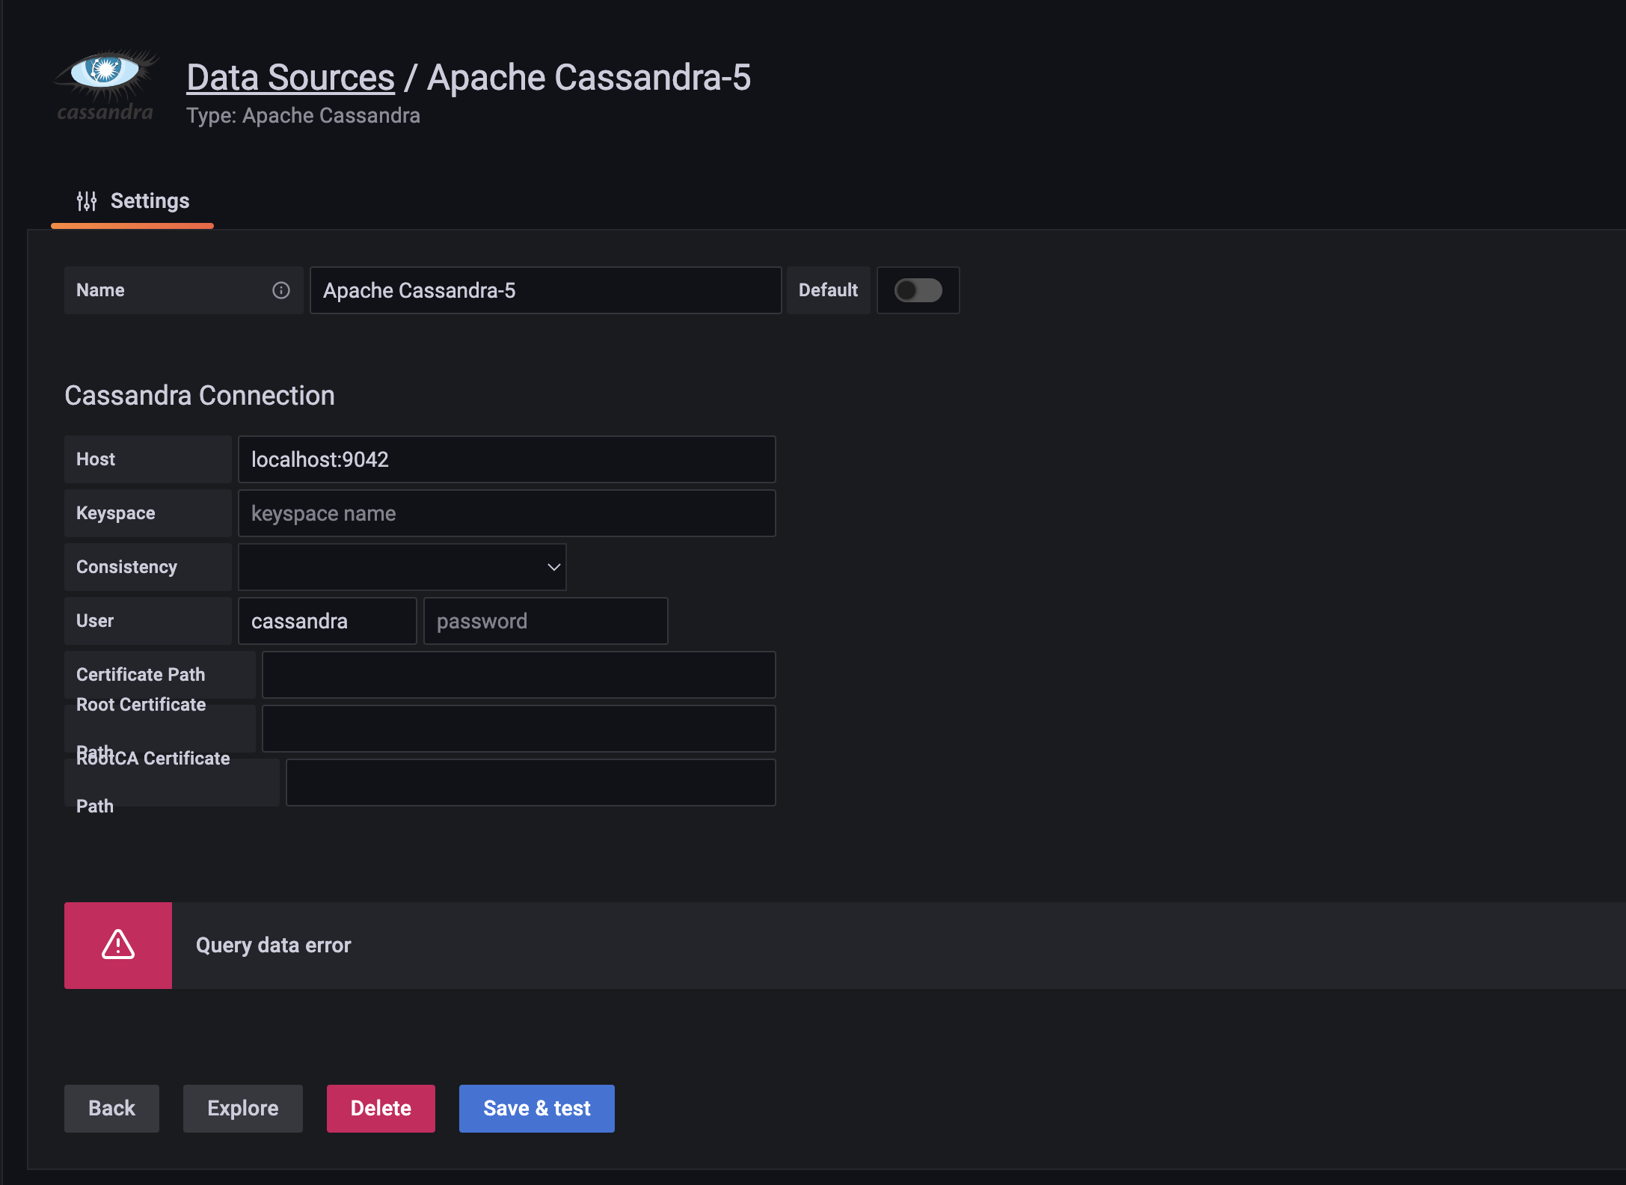The height and width of the screenshot is (1185, 1626).
Task: Click the Explore button
Action: tap(243, 1108)
